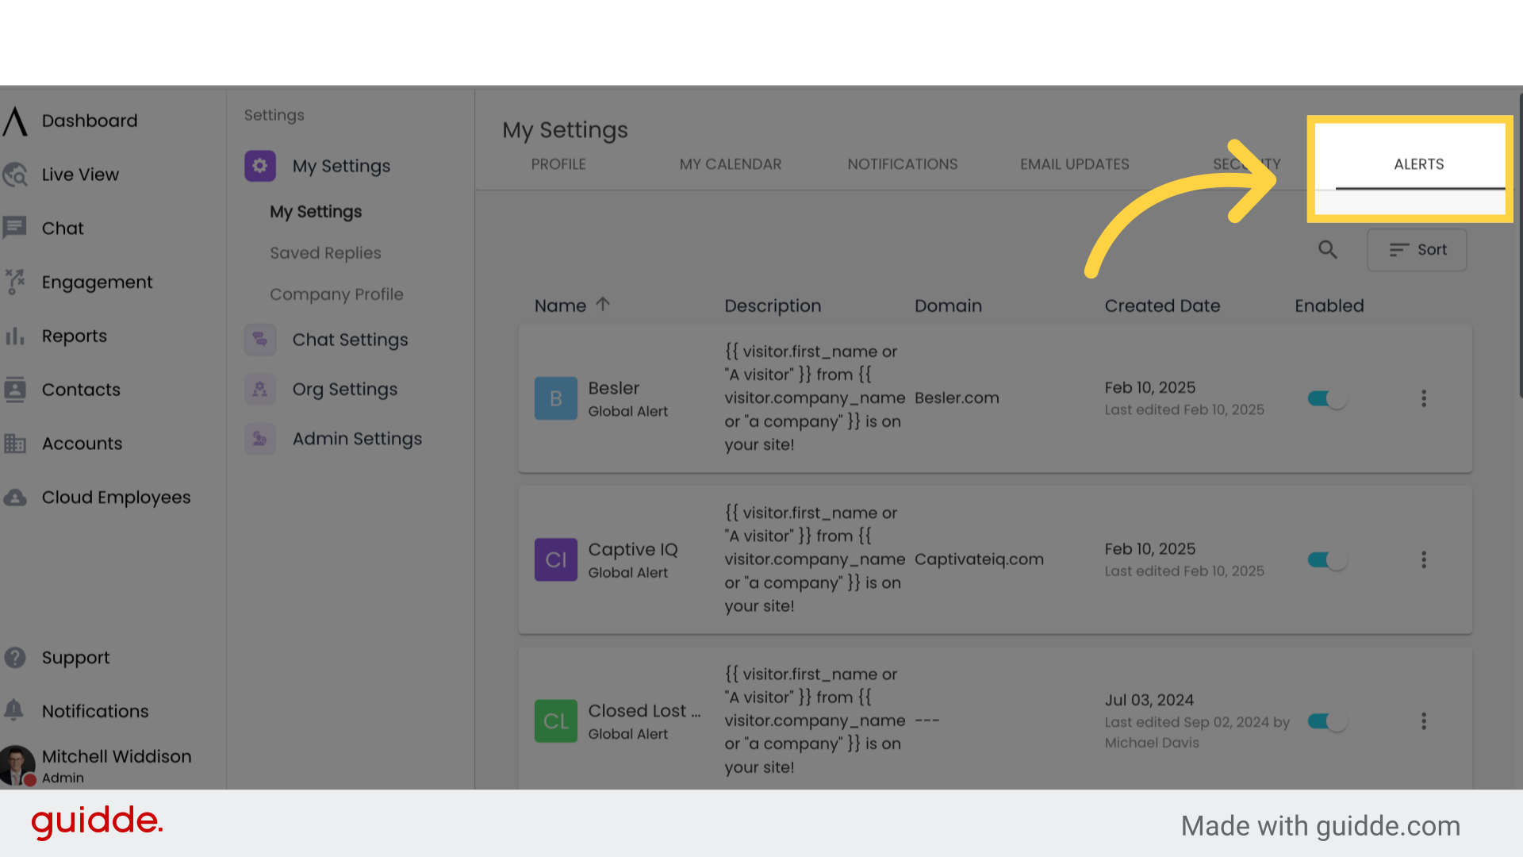This screenshot has width=1523, height=857.
Task: Click the Cloud Employees icon
Action: pos(15,498)
